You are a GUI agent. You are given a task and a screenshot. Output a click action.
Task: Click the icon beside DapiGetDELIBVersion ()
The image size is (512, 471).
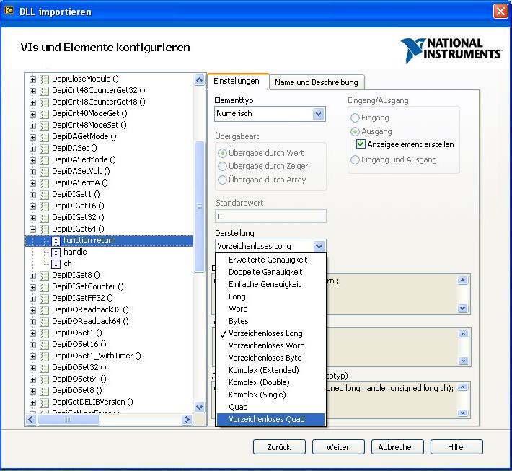tap(44, 402)
